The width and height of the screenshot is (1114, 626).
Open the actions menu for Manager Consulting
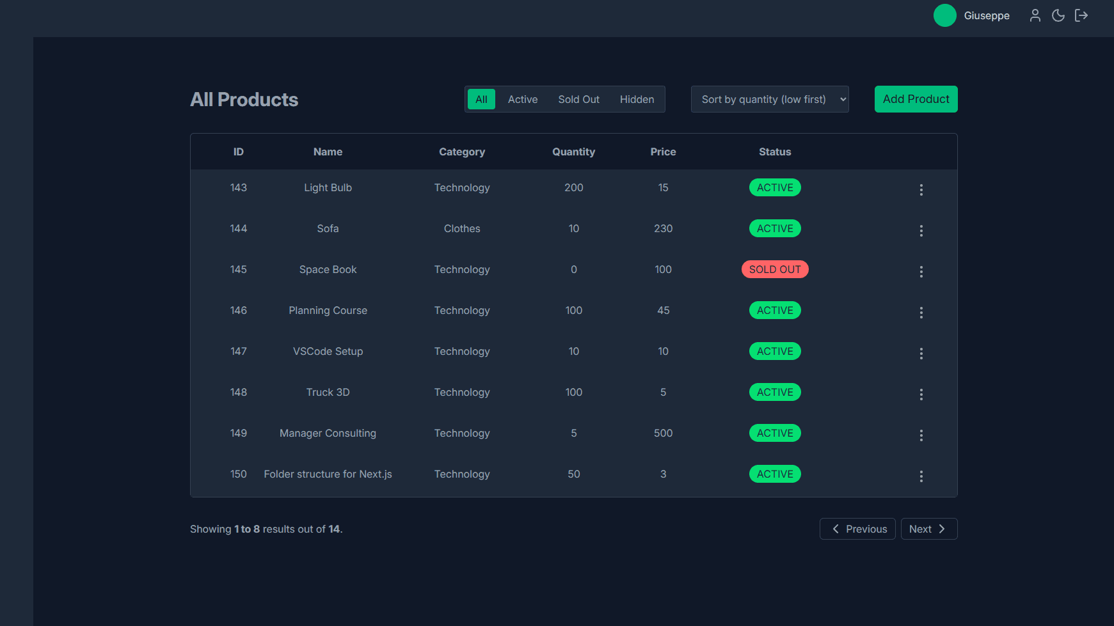point(921,435)
